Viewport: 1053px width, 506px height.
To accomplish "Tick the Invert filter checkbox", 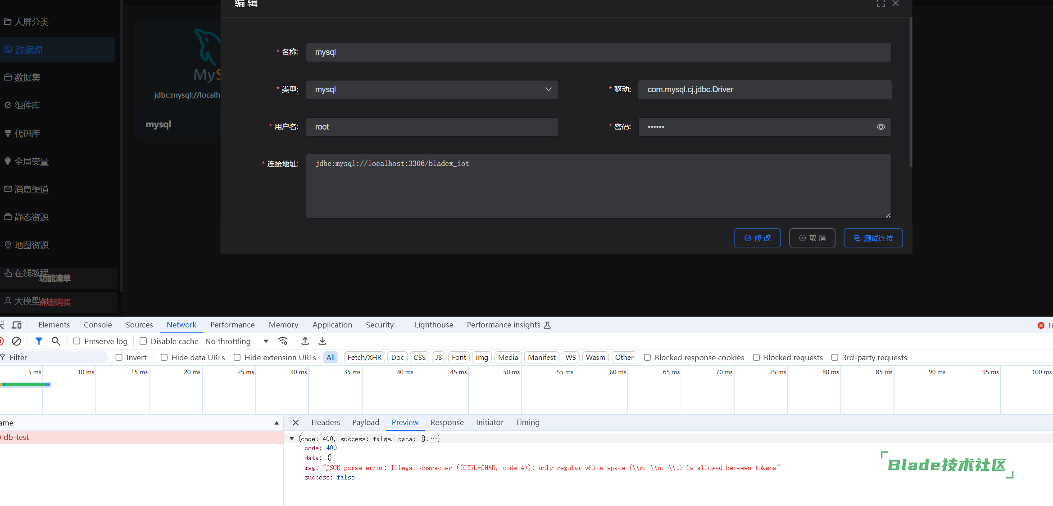I will pyautogui.click(x=119, y=358).
